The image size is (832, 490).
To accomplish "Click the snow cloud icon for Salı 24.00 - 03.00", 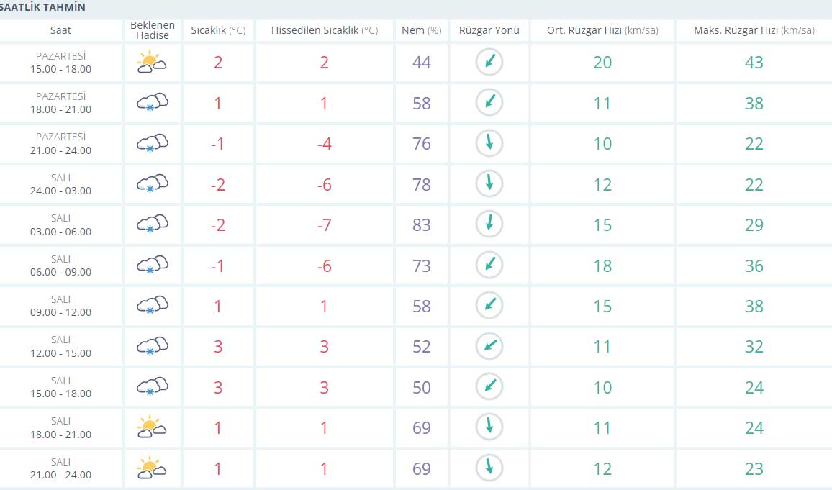I will tap(152, 184).
